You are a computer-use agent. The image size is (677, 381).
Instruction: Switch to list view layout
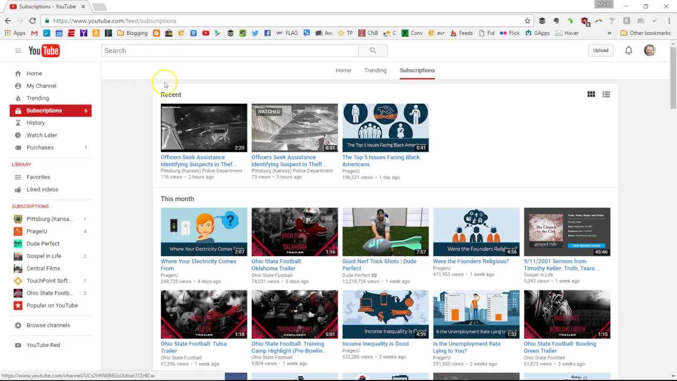pyautogui.click(x=606, y=94)
